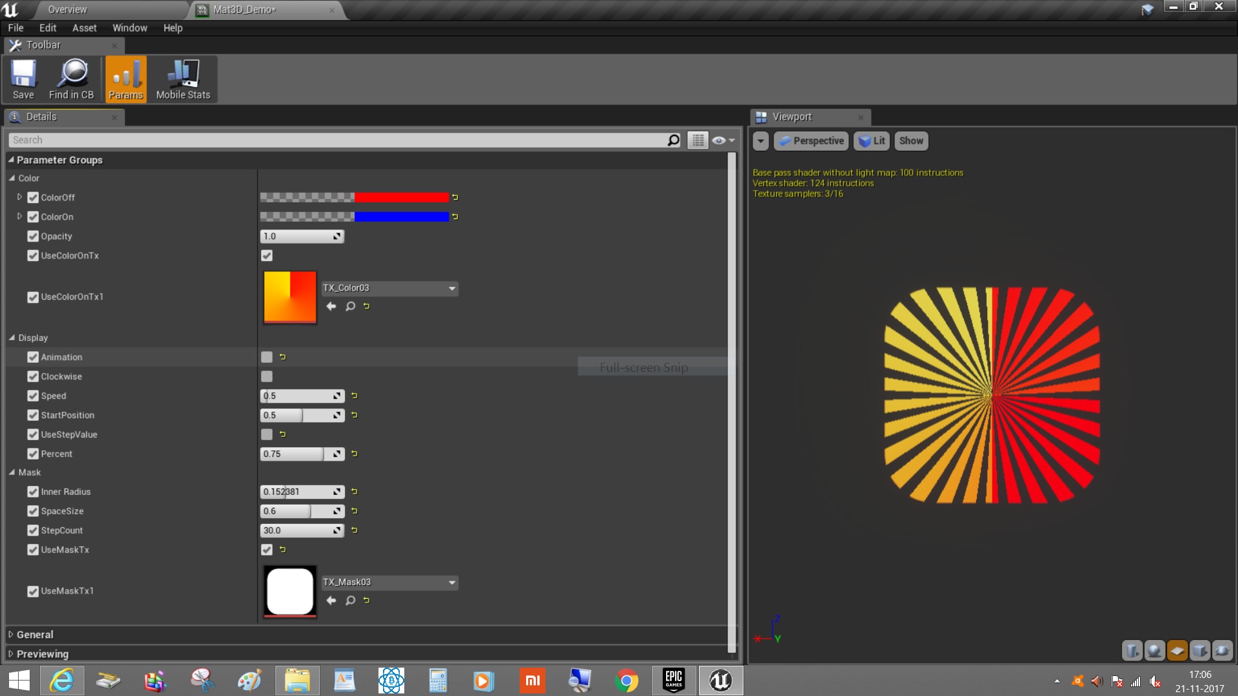Switch to the Overview tab
Image resolution: width=1238 pixels, height=696 pixels.
pos(67,10)
